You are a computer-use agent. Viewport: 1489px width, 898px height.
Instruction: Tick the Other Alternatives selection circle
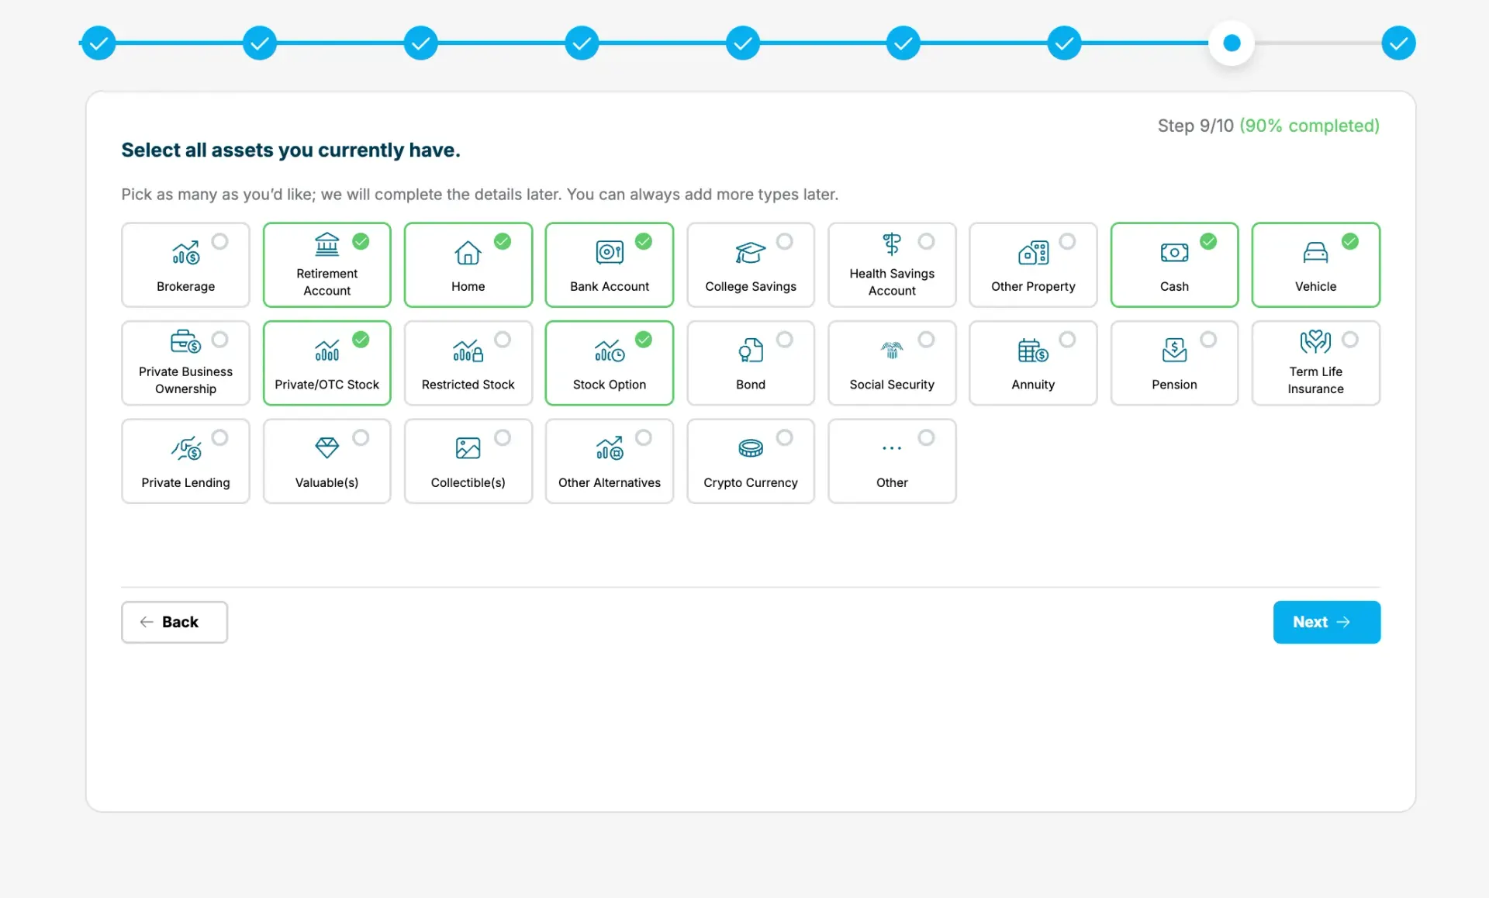[x=644, y=437]
